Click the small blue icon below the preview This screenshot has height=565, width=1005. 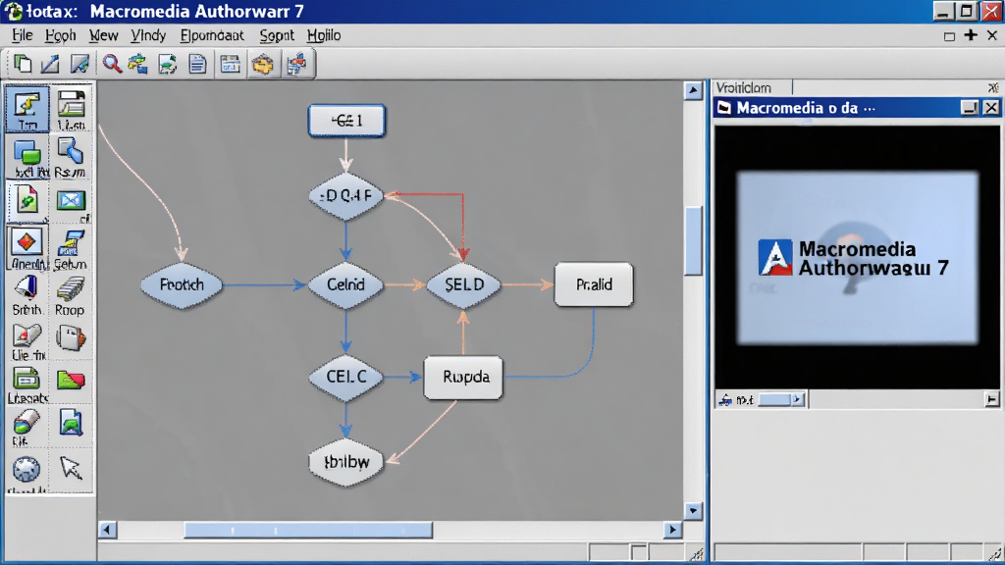(x=725, y=400)
